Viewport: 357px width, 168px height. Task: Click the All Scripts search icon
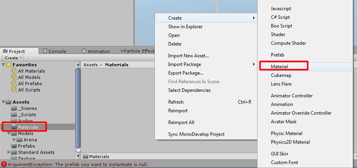coord(14,90)
